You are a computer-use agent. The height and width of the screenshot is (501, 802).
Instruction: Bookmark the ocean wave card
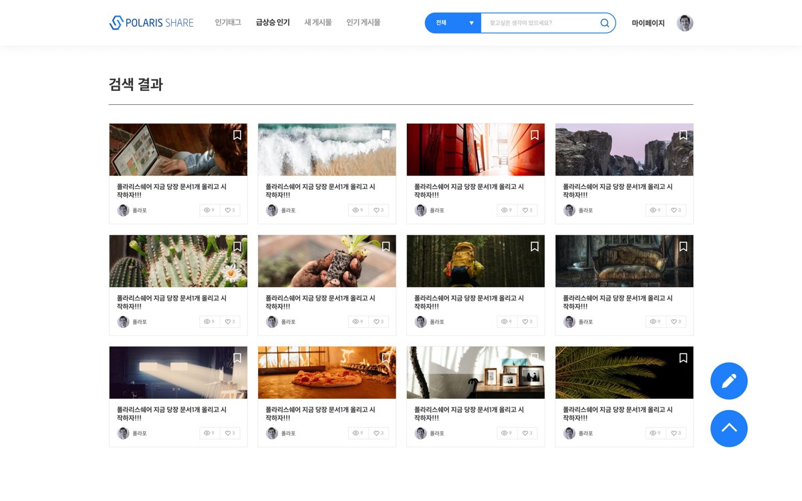coord(386,135)
